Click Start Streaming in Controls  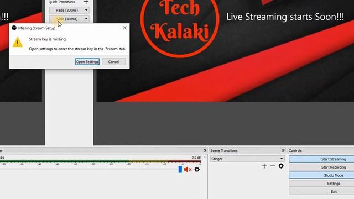[x=321, y=159]
